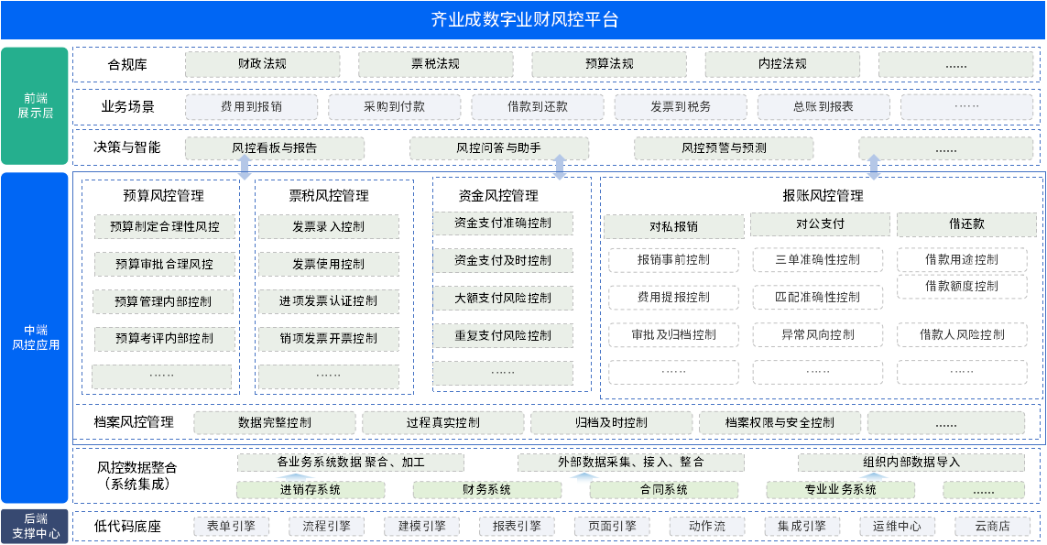Screen dimensions: 1047x545
Task: Click 报销事前控制 item
Action: point(674,260)
